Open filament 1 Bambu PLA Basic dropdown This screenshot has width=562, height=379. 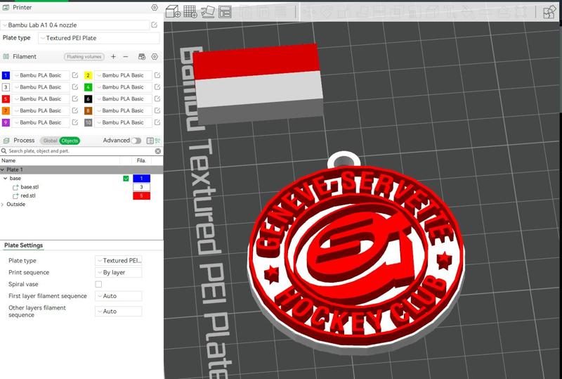[41, 75]
